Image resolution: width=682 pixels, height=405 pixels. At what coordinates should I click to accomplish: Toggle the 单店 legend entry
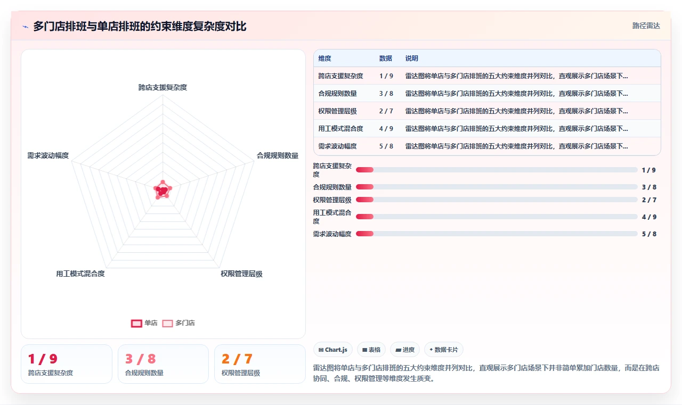click(144, 323)
